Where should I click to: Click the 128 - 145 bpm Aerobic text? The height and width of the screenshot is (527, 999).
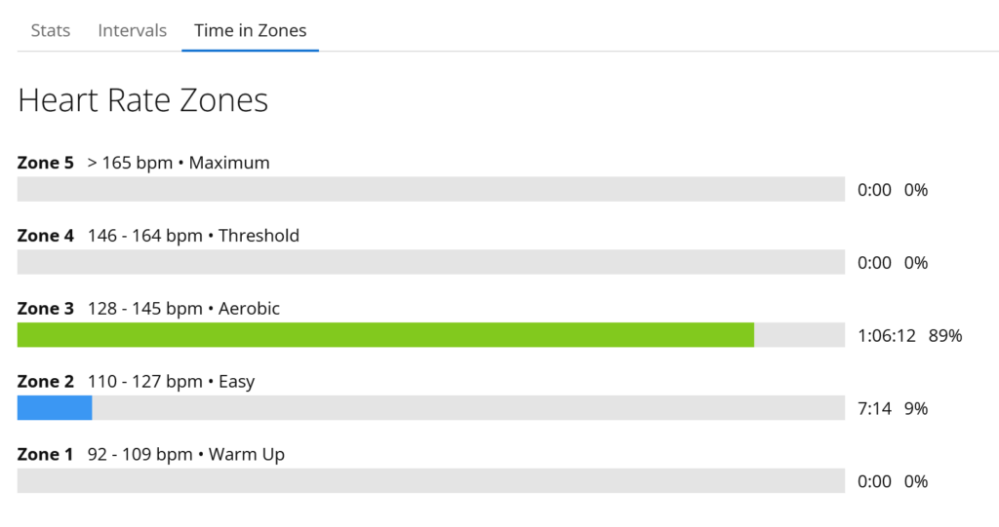point(183,309)
